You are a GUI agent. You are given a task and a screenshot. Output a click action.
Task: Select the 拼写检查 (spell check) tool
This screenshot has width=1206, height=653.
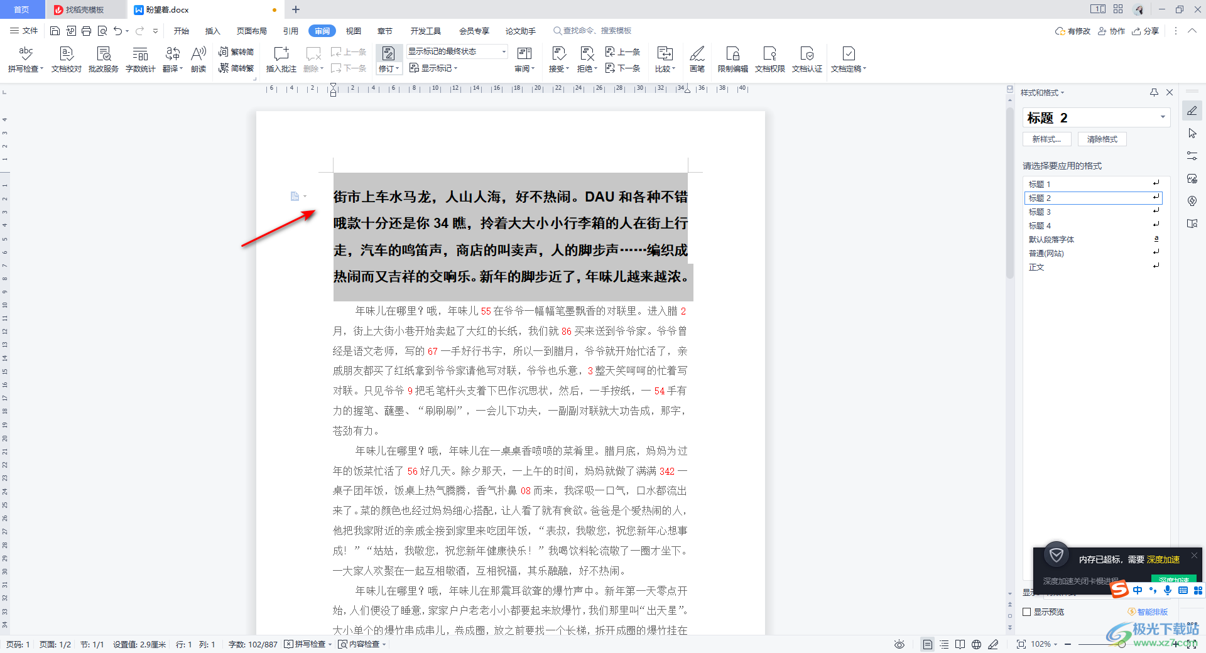[24, 58]
